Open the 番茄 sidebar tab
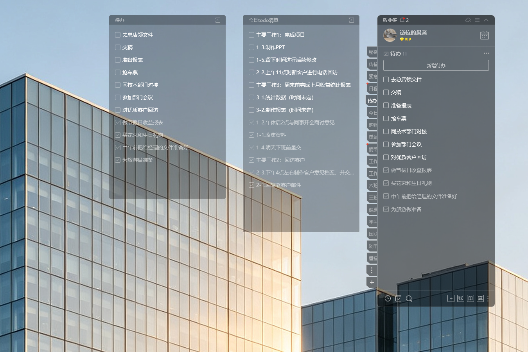 (372, 258)
